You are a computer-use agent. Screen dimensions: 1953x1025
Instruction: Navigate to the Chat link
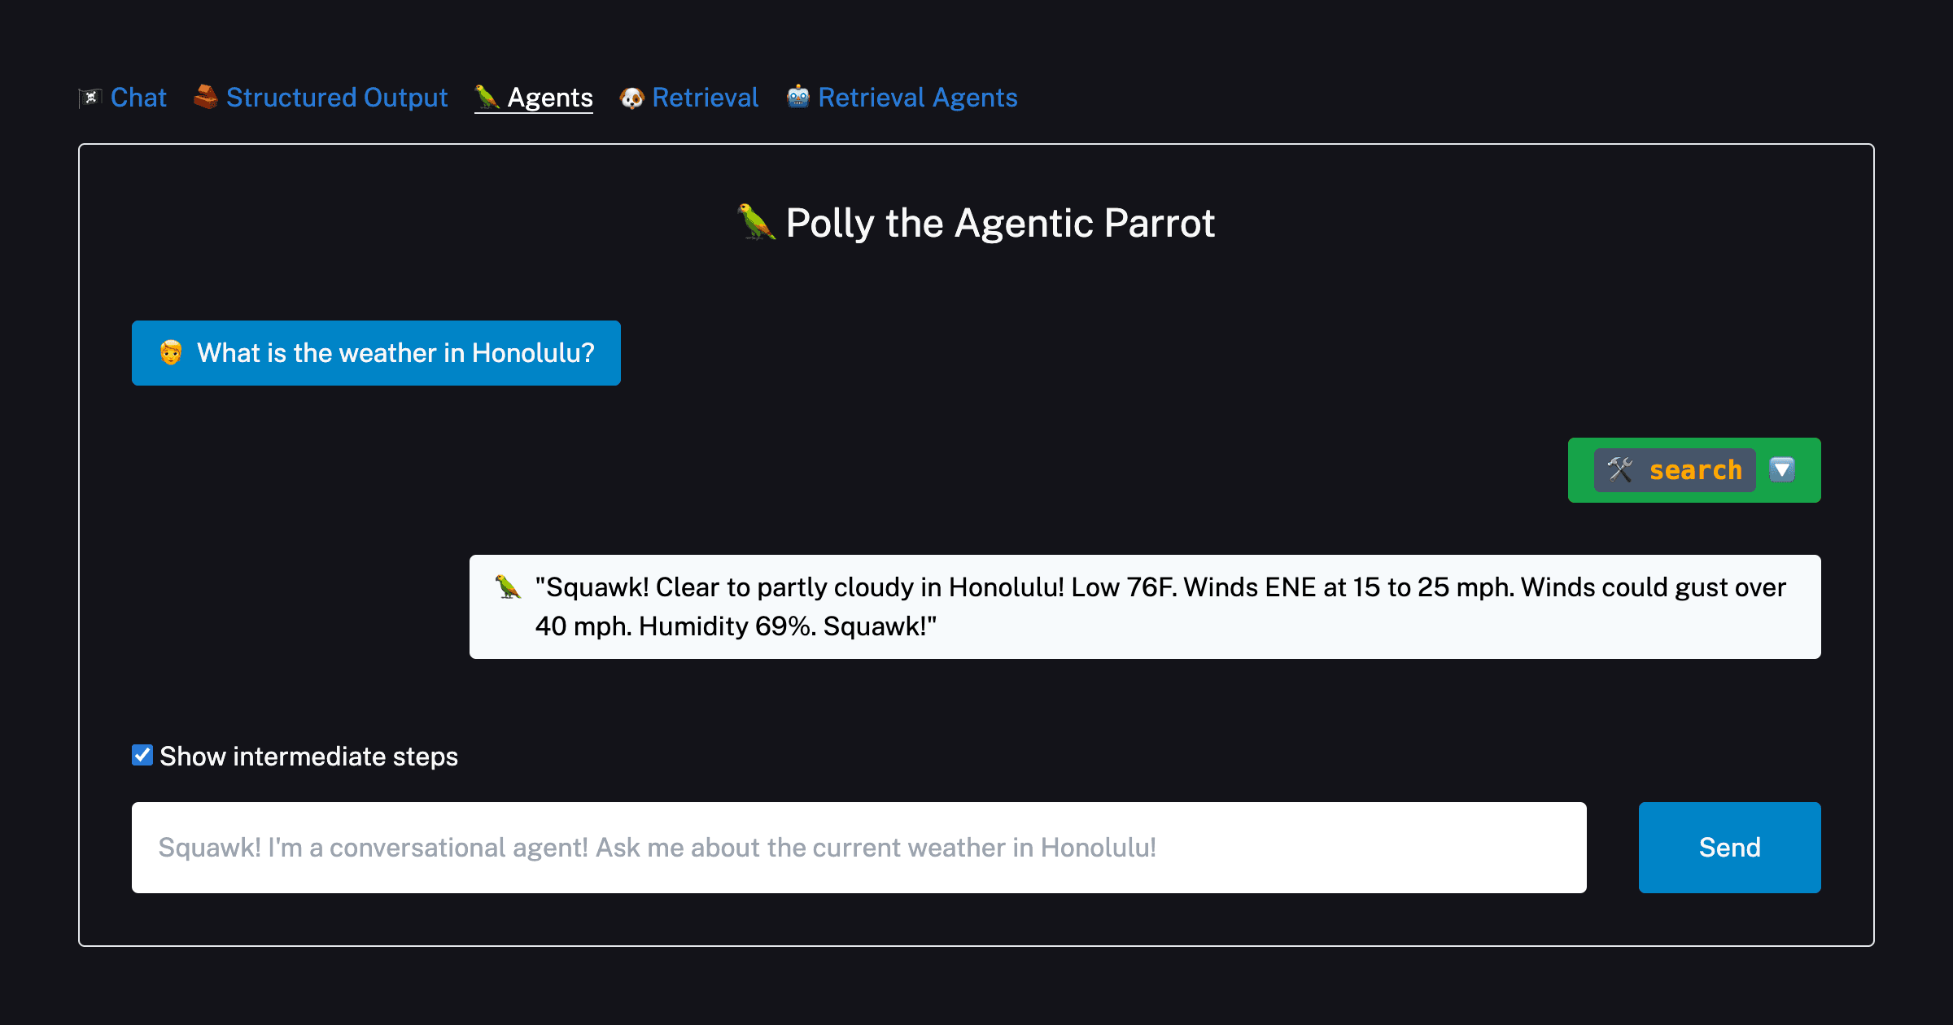tap(138, 97)
